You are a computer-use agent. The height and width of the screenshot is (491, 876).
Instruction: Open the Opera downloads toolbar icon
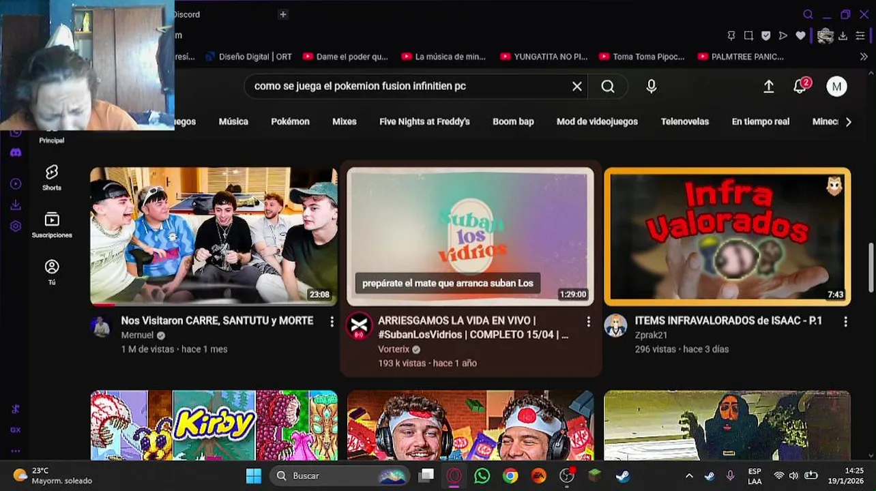click(x=843, y=35)
